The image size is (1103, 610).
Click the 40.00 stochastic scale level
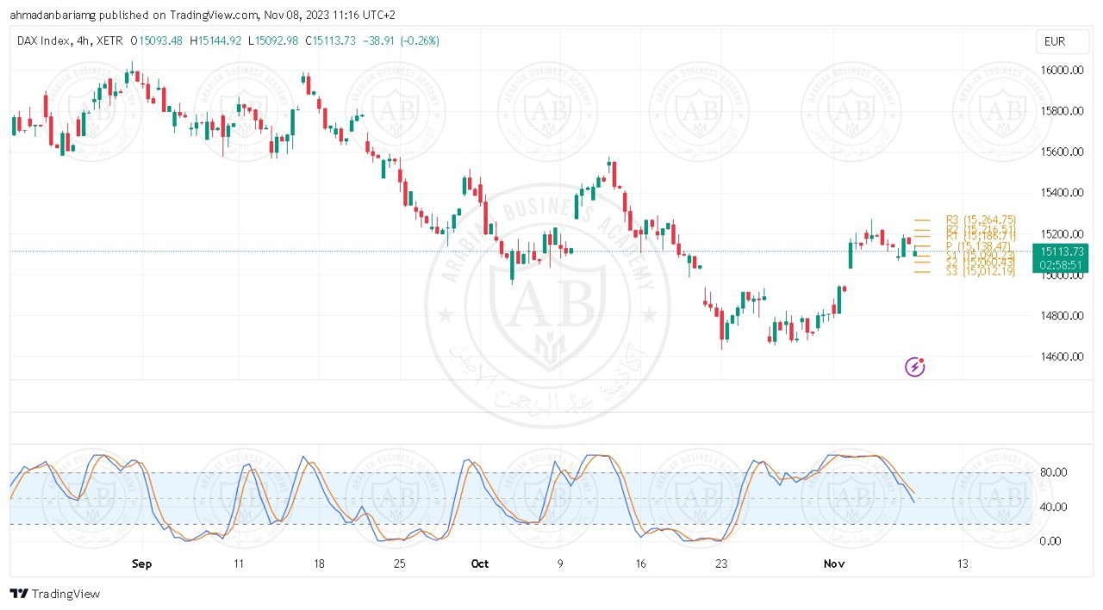click(1055, 507)
